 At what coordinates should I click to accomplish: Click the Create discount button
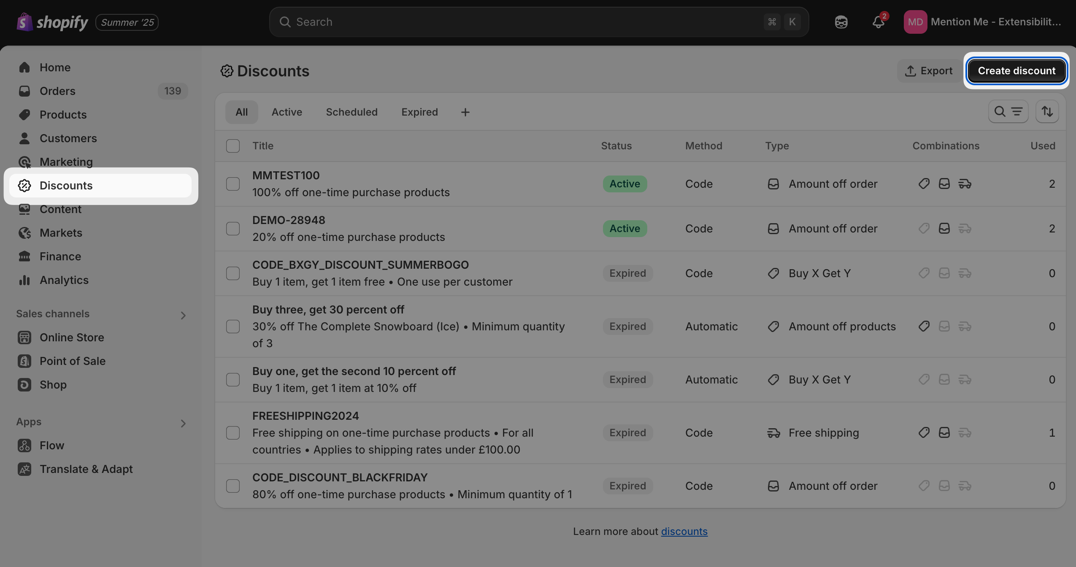[1016, 71]
